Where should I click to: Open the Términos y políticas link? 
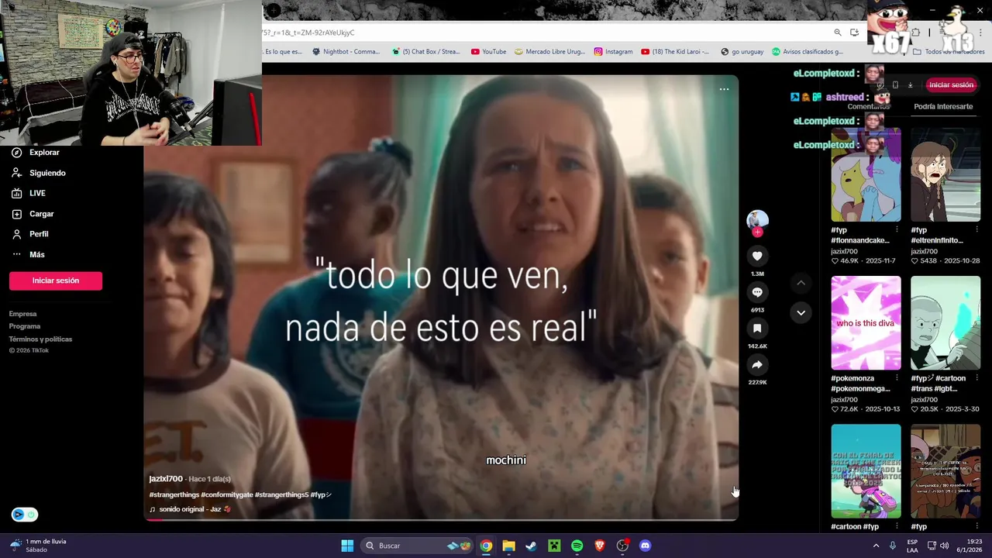[x=40, y=339]
